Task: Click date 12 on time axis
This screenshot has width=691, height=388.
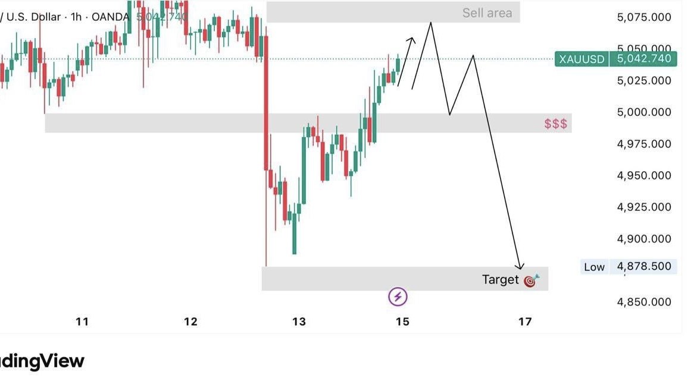Action: point(190,322)
